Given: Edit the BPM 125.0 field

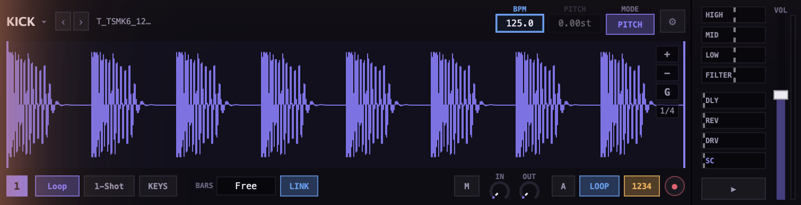Looking at the screenshot, I should [x=520, y=23].
